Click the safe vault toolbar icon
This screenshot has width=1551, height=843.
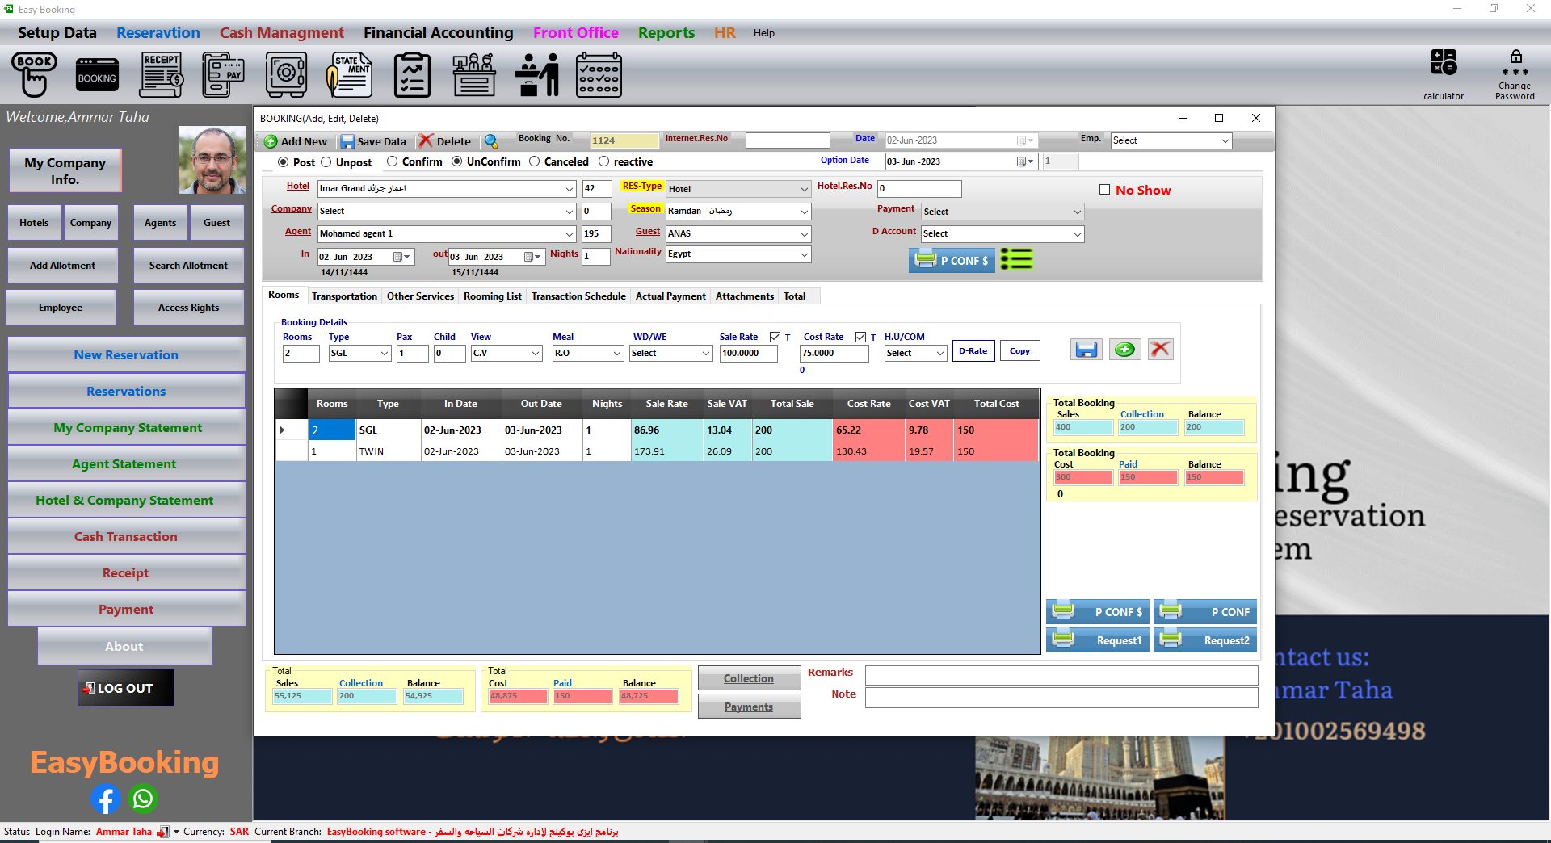[286, 74]
